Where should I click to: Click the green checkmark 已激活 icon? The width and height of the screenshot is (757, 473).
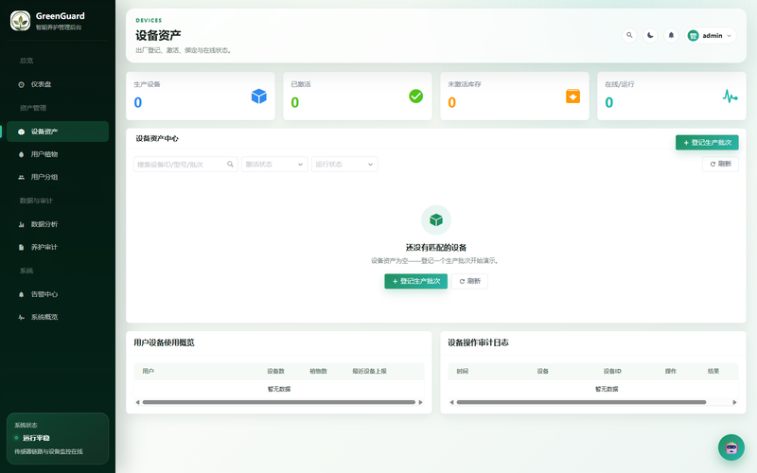tap(415, 96)
